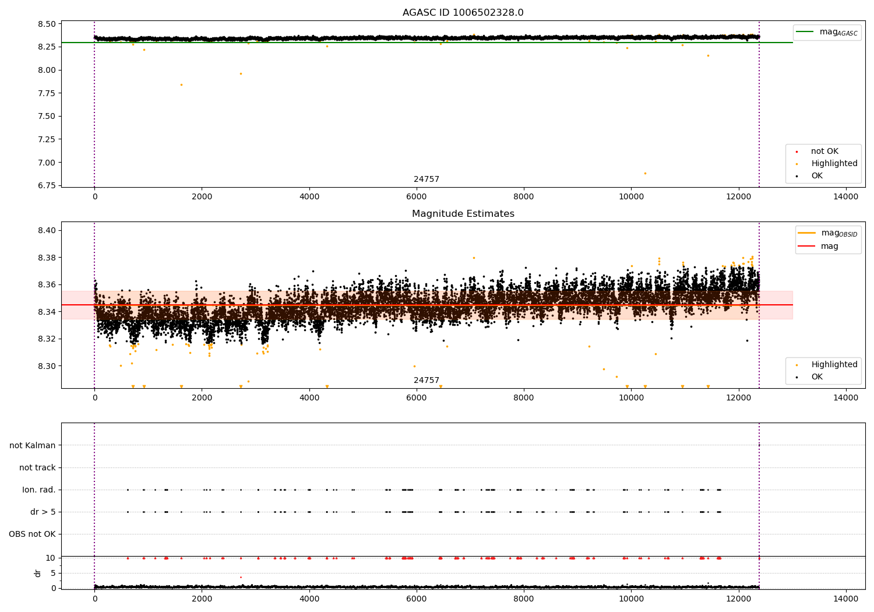Screen dimensions: 874x612
Task: Click the rotated 'dr' axis label
Action: tap(38, 573)
